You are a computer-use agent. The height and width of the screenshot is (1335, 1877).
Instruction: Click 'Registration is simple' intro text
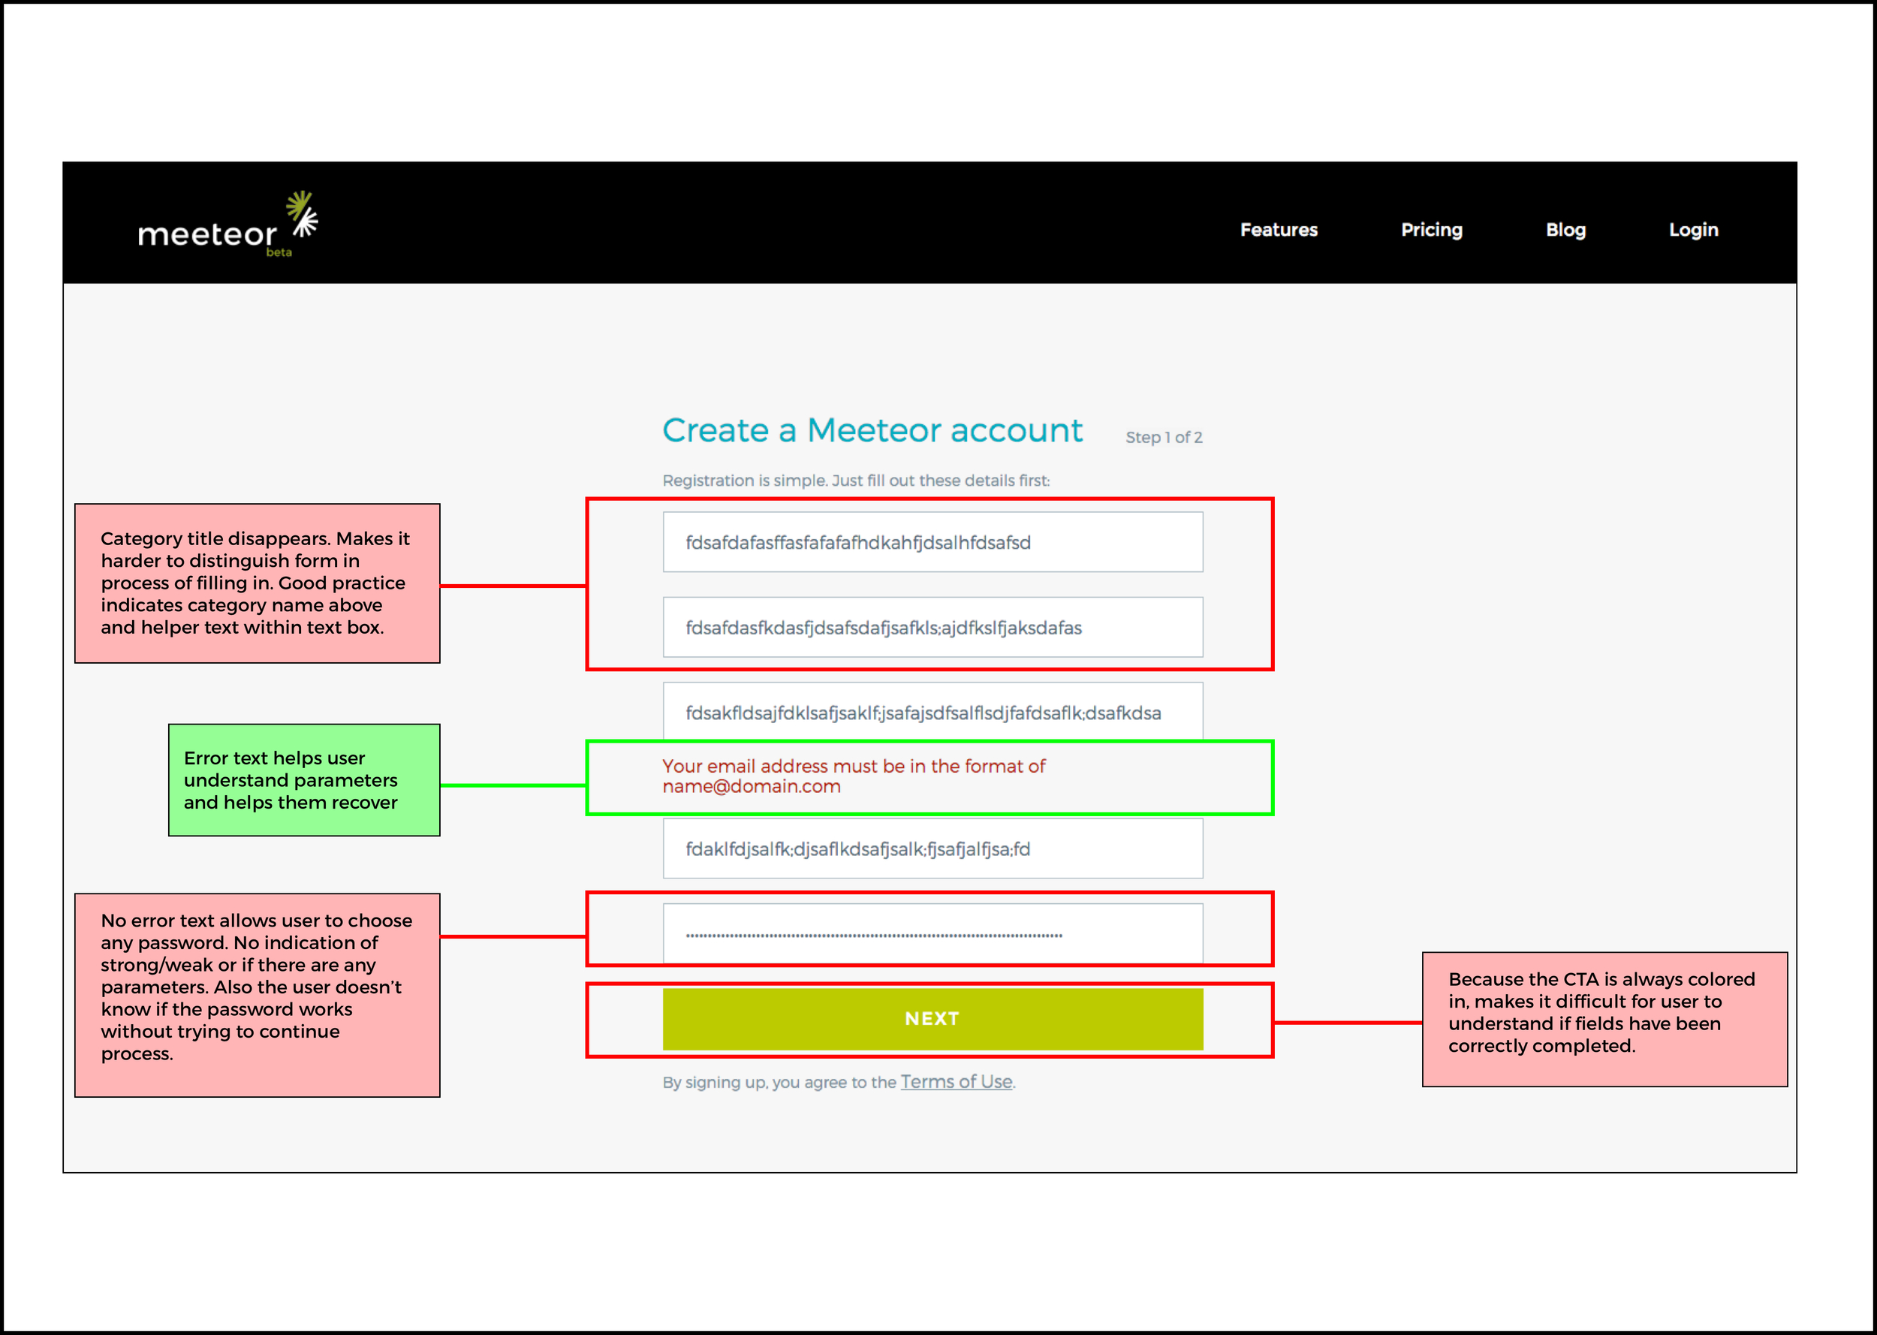[857, 481]
